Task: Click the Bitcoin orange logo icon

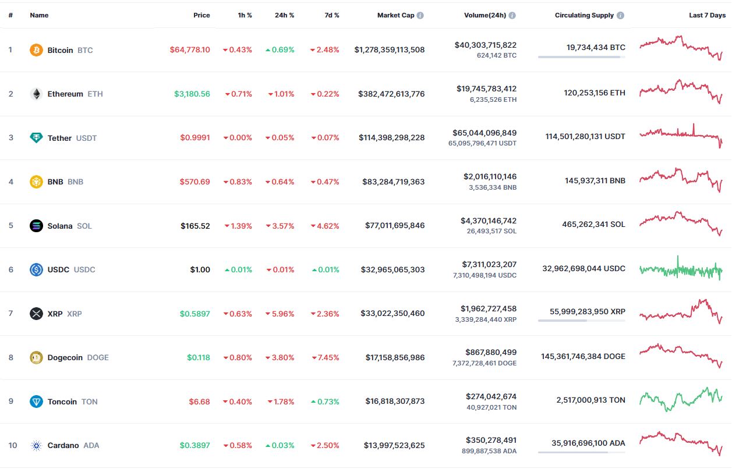Action: 36,50
